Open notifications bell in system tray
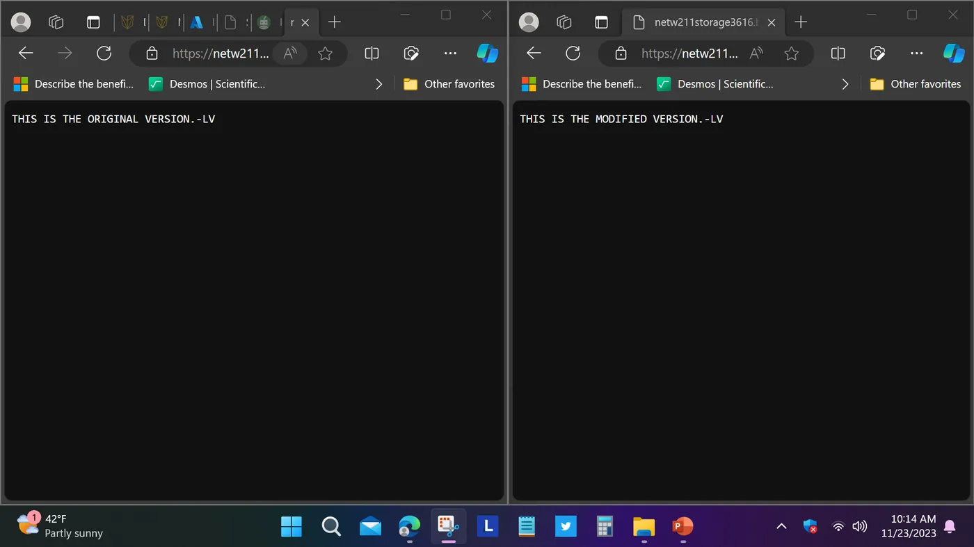Screen dimensions: 974x547 tap(950, 527)
